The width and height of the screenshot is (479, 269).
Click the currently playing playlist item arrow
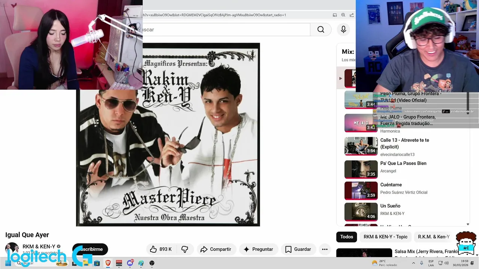tap(341, 78)
